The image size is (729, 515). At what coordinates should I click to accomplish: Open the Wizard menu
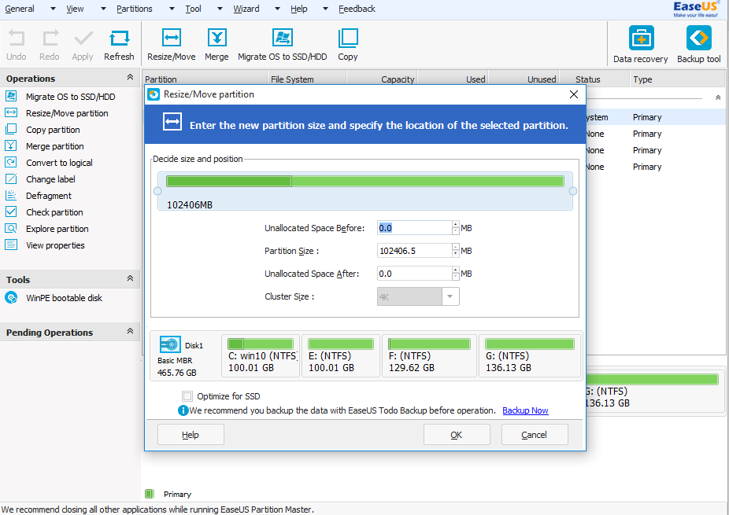[246, 9]
